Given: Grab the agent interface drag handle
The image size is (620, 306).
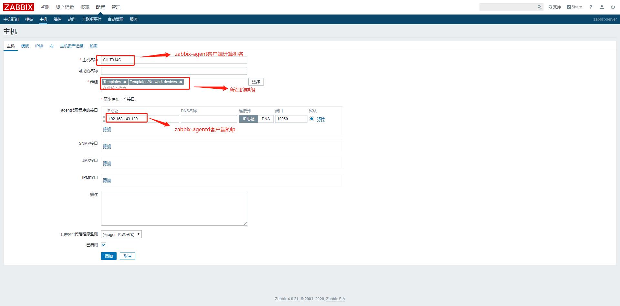Looking at the screenshot, I should [104, 119].
